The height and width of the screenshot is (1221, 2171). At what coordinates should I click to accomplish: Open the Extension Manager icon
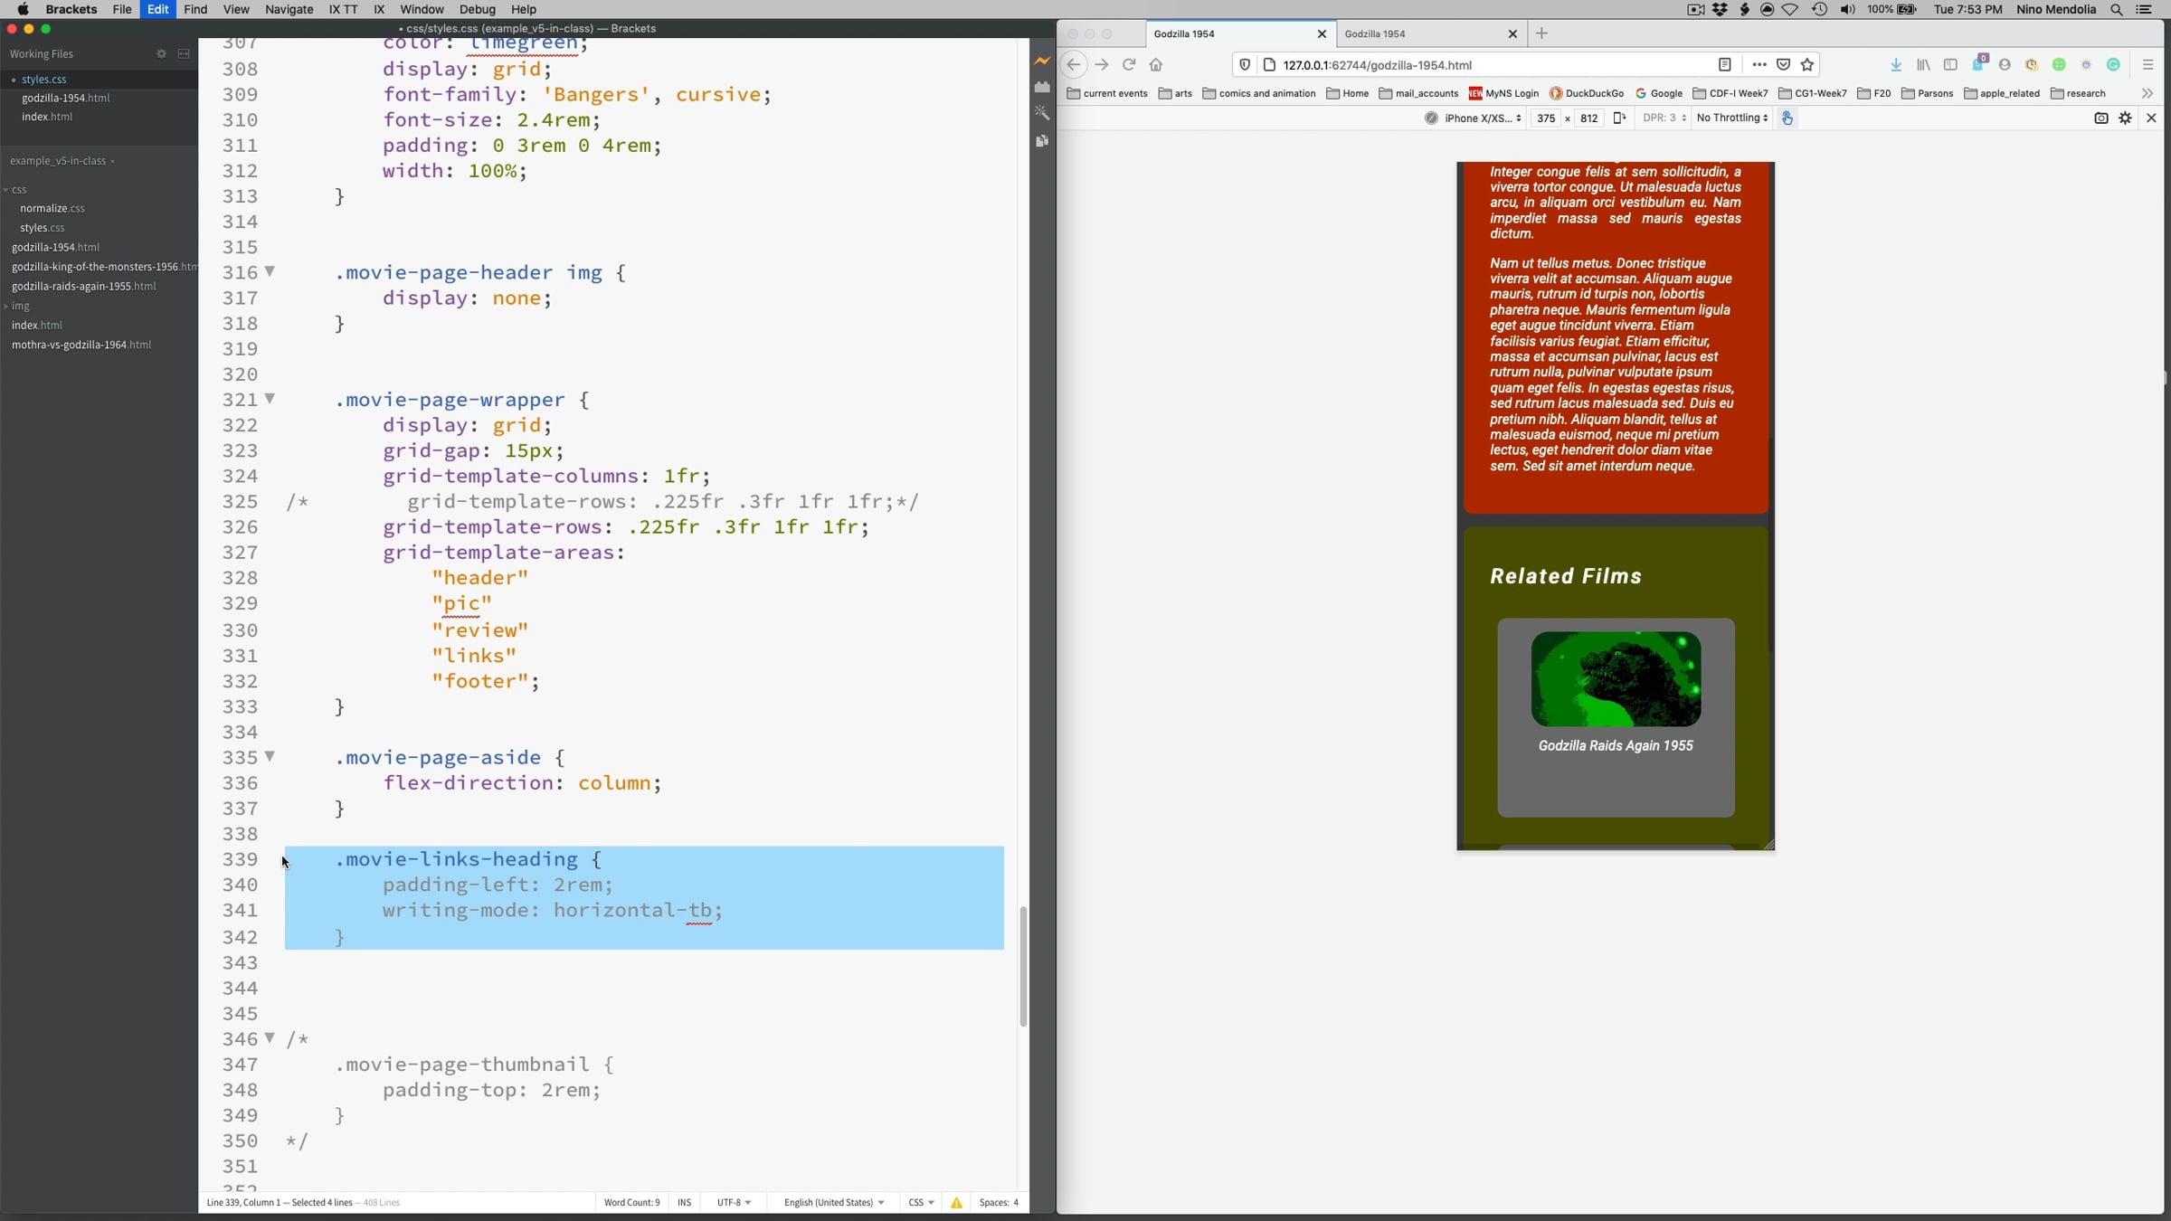click(1042, 88)
